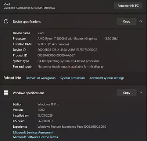Open Domain or workgroup link
This screenshot has width=147, height=141.
tap(40, 78)
